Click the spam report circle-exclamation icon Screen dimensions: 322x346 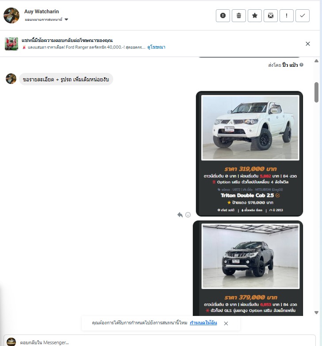pyautogui.click(x=223, y=15)
